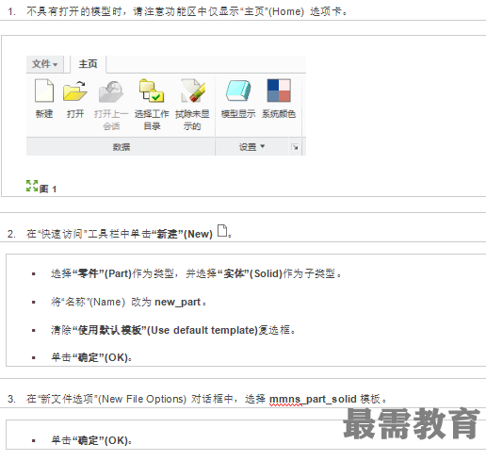The image size is (486, 461).
Task: Click the 数据 group label
Action: pyautogui.click(x=121, y=147)
